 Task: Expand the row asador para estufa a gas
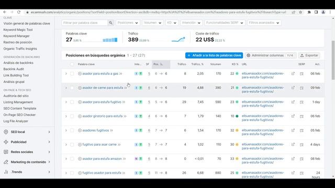pyautogui.click(x=66, y=74)
